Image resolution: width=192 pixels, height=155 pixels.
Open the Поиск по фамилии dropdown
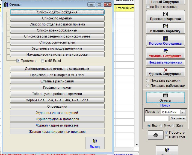click(x=183, y=112)
